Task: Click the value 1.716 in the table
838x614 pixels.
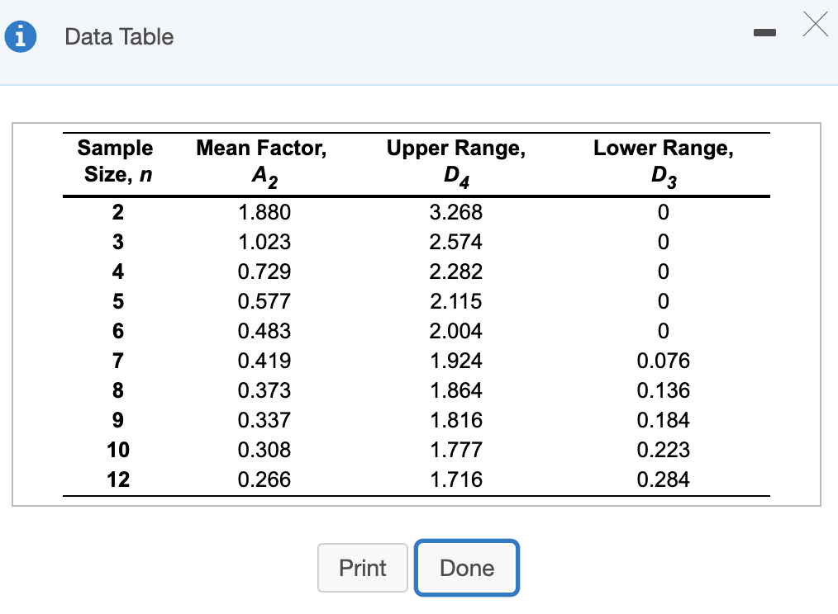Action: pyautogui.click(x=455, y=479)
